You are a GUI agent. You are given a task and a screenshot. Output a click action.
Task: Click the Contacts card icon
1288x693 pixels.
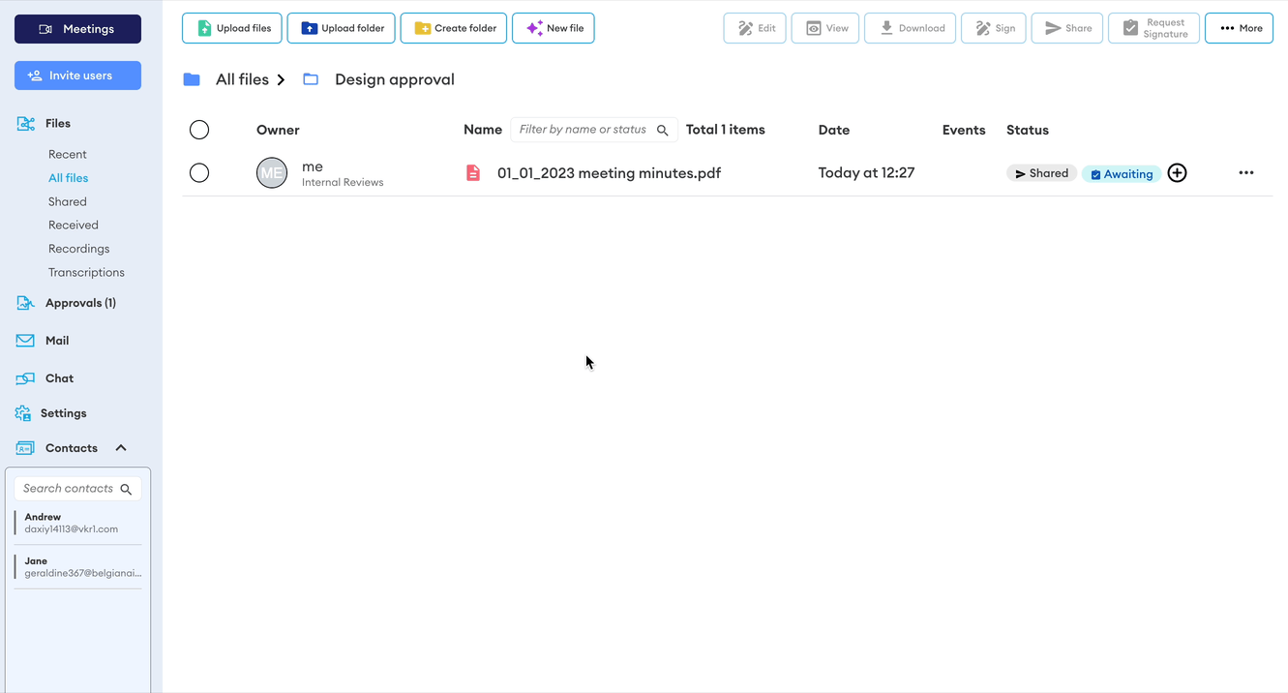tap(25, 448)
